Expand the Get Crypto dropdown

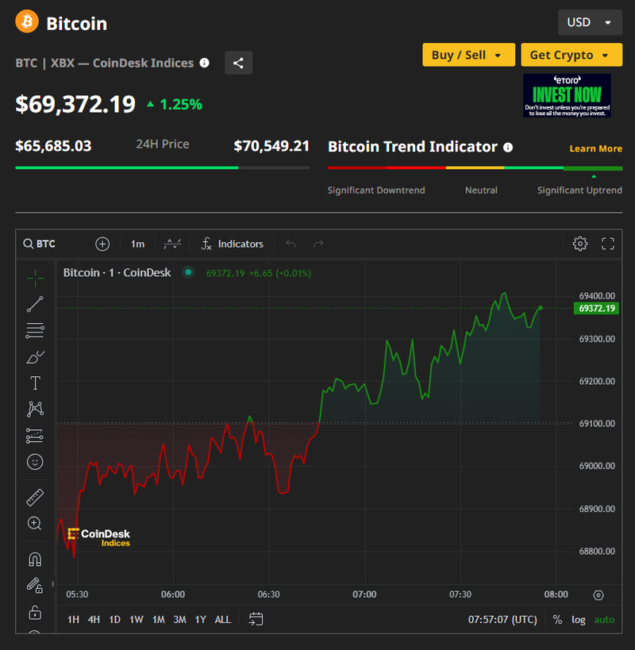tap(571, 55)
